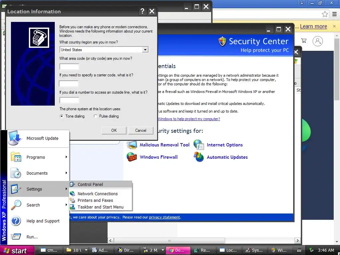
Task: Expand the Search submenu arrow
Action: pyautogui.click(x=66, y=205)
